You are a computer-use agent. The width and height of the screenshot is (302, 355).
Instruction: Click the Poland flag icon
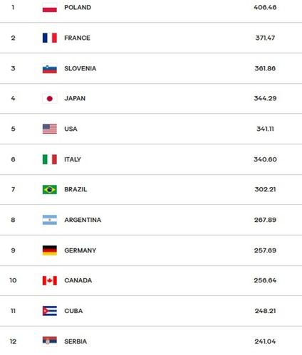point(50,7)
